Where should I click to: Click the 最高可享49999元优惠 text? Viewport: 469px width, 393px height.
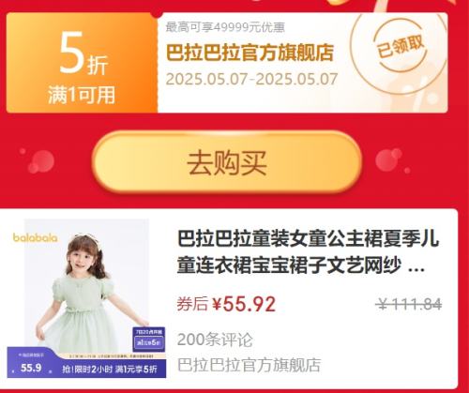coord(225,27)
